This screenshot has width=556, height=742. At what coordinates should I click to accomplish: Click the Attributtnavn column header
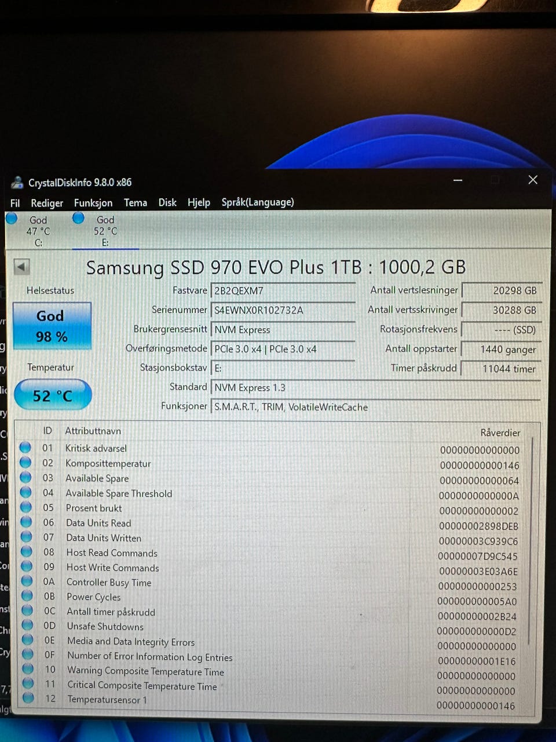click(93, 431)
